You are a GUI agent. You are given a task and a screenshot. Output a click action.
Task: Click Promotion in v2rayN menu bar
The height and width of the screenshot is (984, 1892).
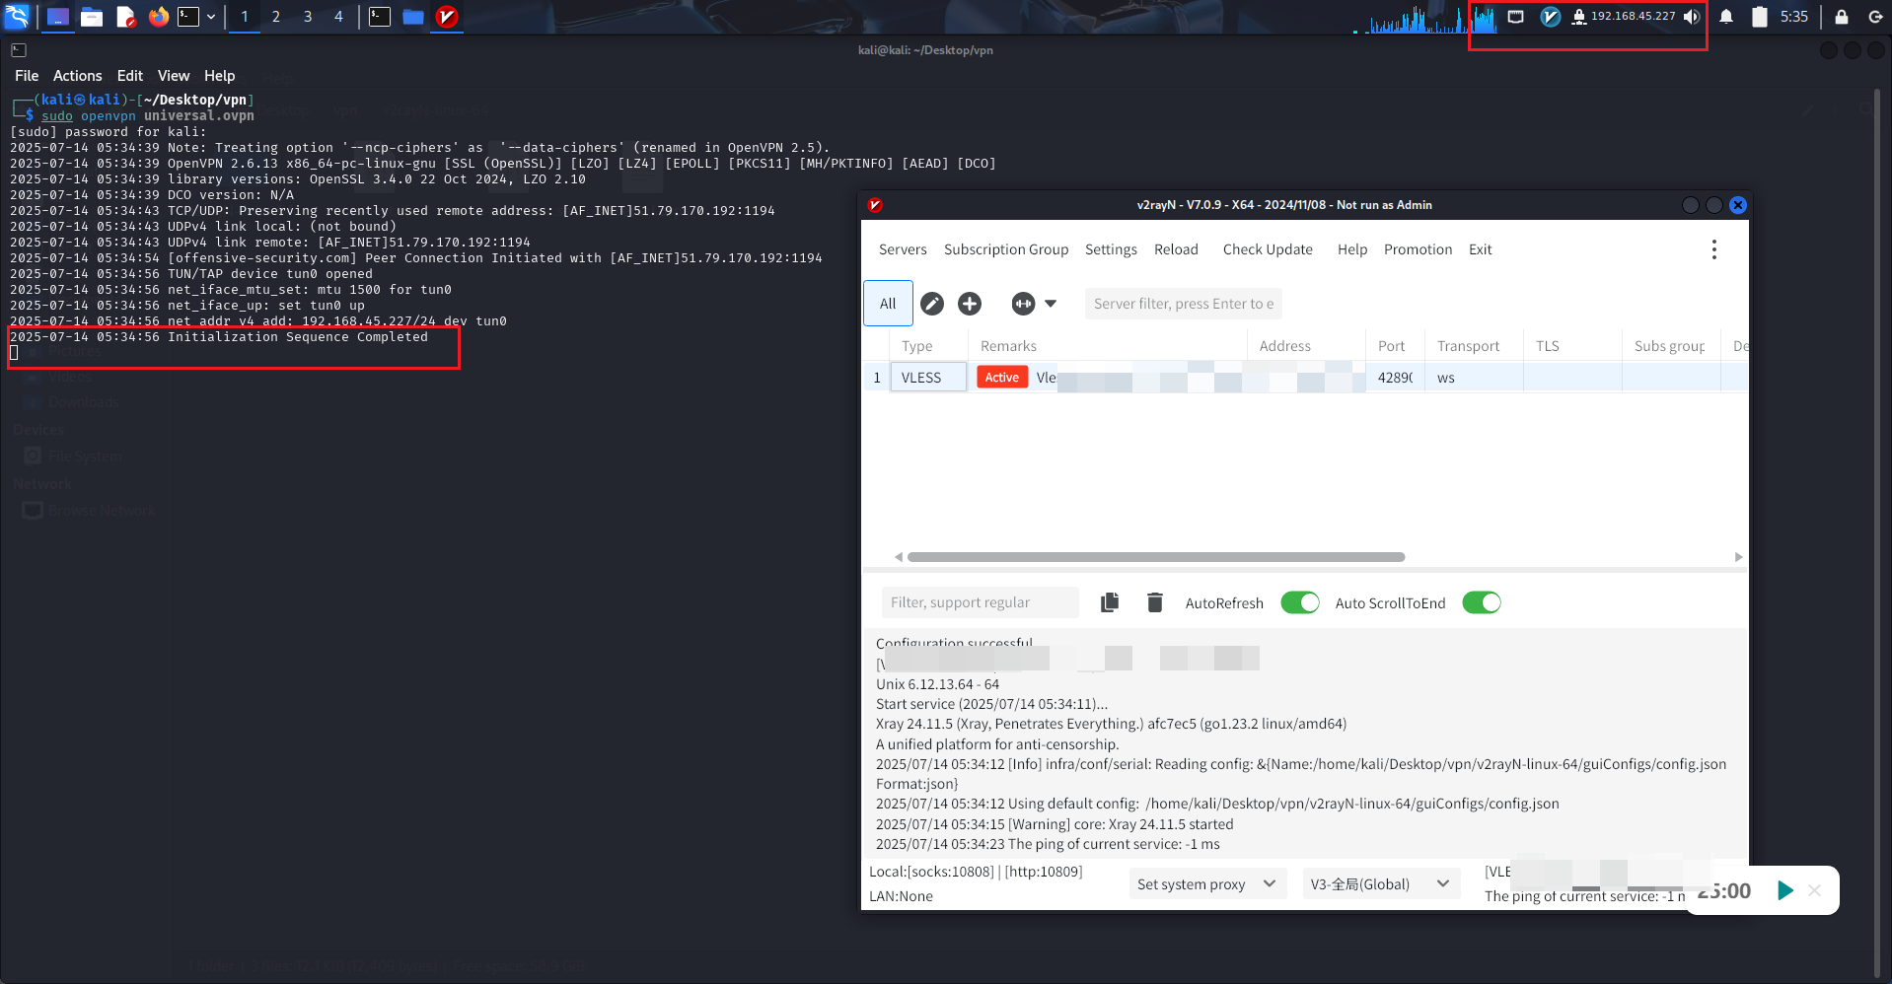1418,249
